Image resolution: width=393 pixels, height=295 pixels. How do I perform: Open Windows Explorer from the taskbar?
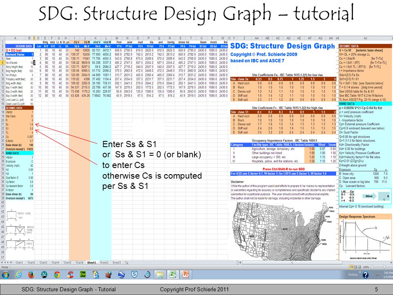160,275
